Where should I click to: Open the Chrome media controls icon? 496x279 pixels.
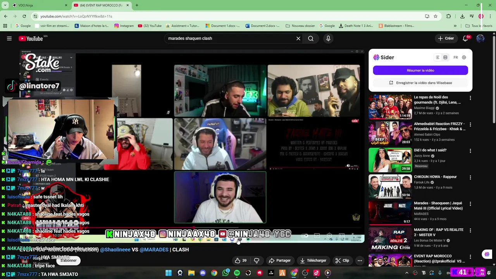pyautogui.click(x=472, y=16)
